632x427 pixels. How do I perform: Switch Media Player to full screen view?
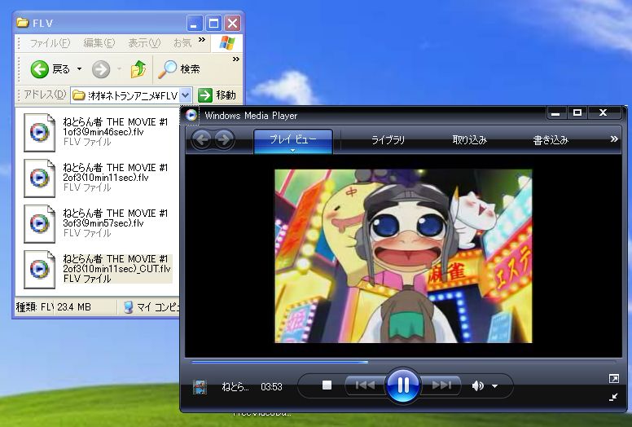tap(613, 378)
